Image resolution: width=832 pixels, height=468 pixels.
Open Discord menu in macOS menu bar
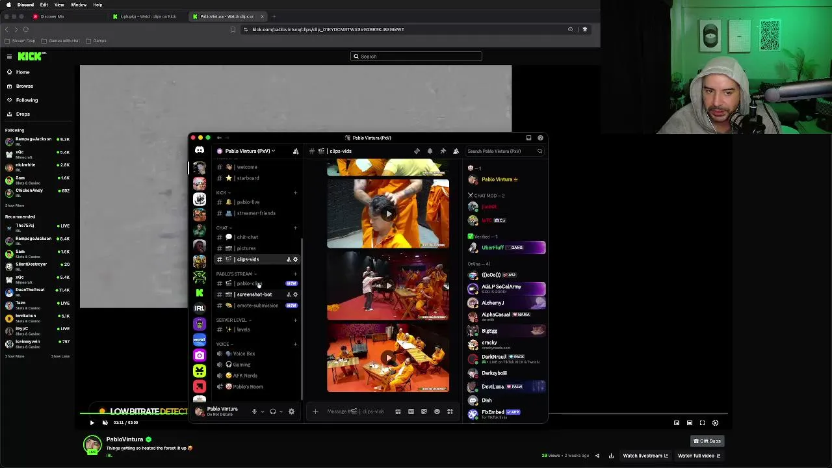click(26, 5)
